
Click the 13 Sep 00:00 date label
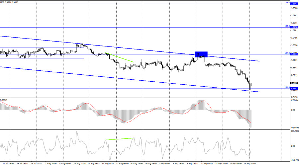click(x=207, y=164)
